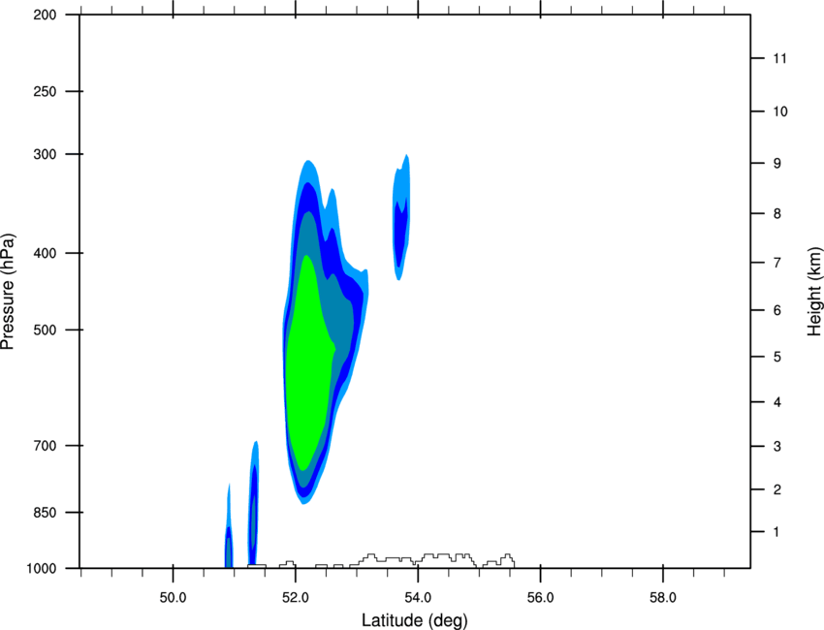Click the 6 km height label
Viewport: 824px width, 630px height.
click(777, 310)
